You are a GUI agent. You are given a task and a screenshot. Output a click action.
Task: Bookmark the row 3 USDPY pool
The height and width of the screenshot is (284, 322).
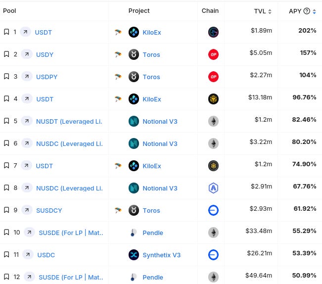pos(6,77)
